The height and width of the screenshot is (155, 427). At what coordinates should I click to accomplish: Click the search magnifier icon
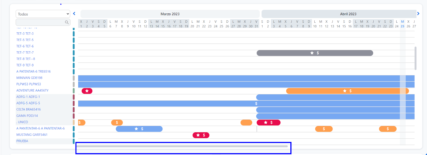(67, 22)
